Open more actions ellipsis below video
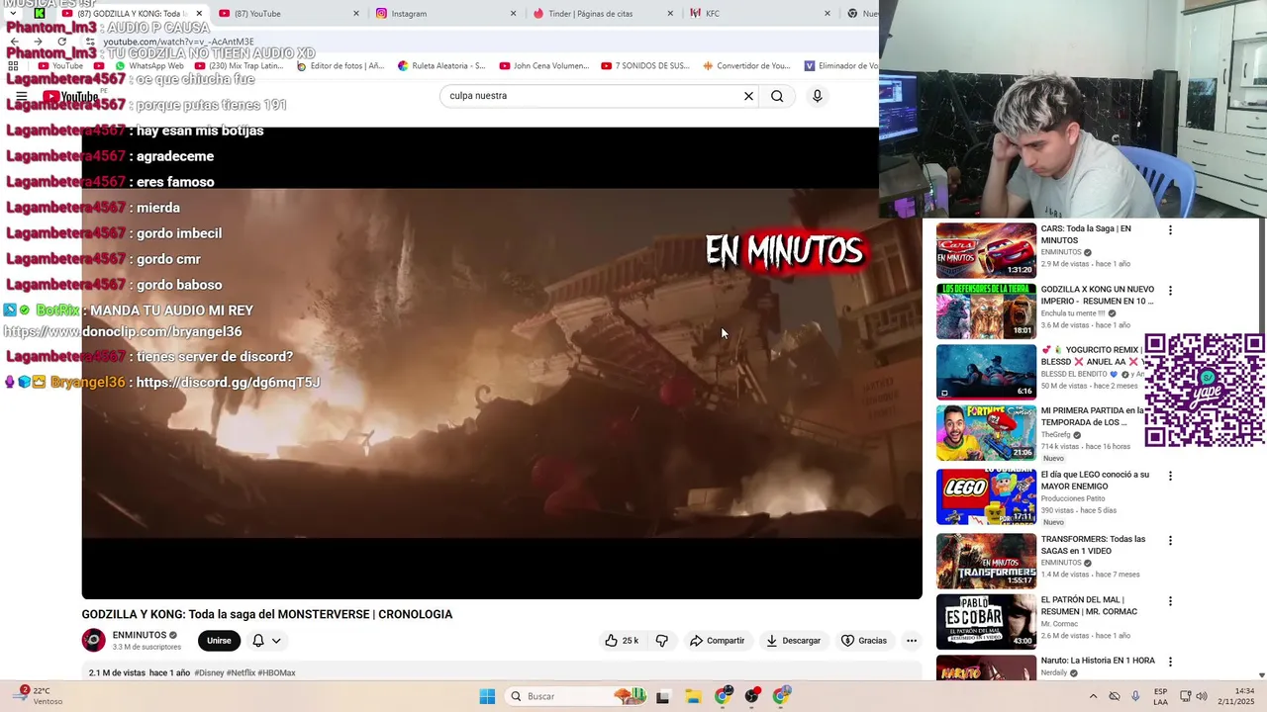This screenshot has width=1267, height=712. (x=912, y=641)
